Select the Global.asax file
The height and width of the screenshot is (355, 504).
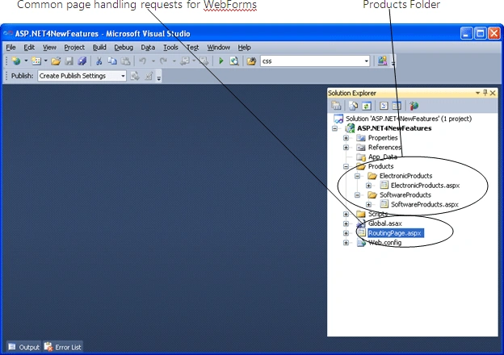pyautogui.click(x=384, y=223)
